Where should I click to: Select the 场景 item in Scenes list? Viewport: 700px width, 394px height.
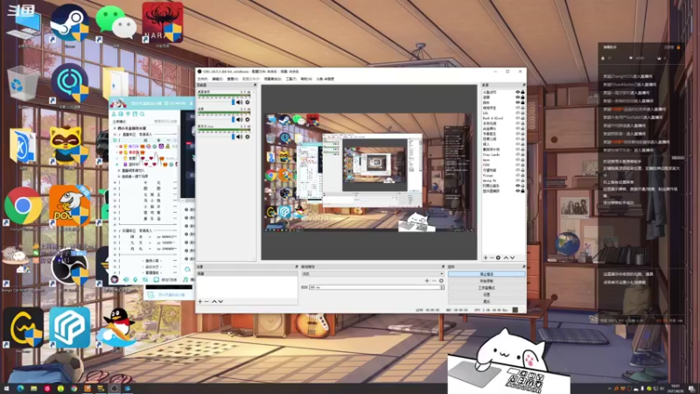[x=247, y=273]
